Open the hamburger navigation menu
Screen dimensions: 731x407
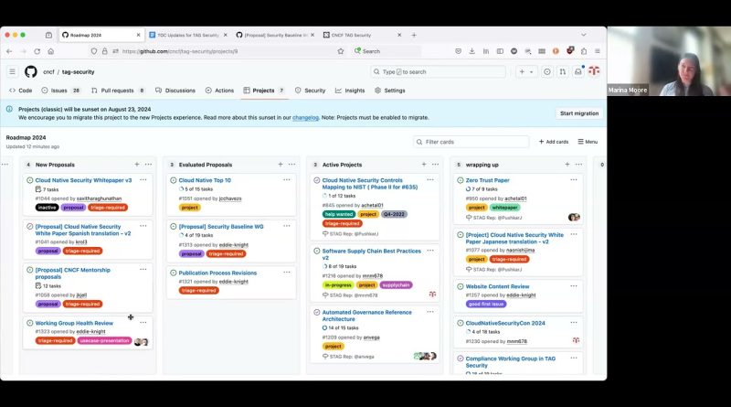point(12,72)
